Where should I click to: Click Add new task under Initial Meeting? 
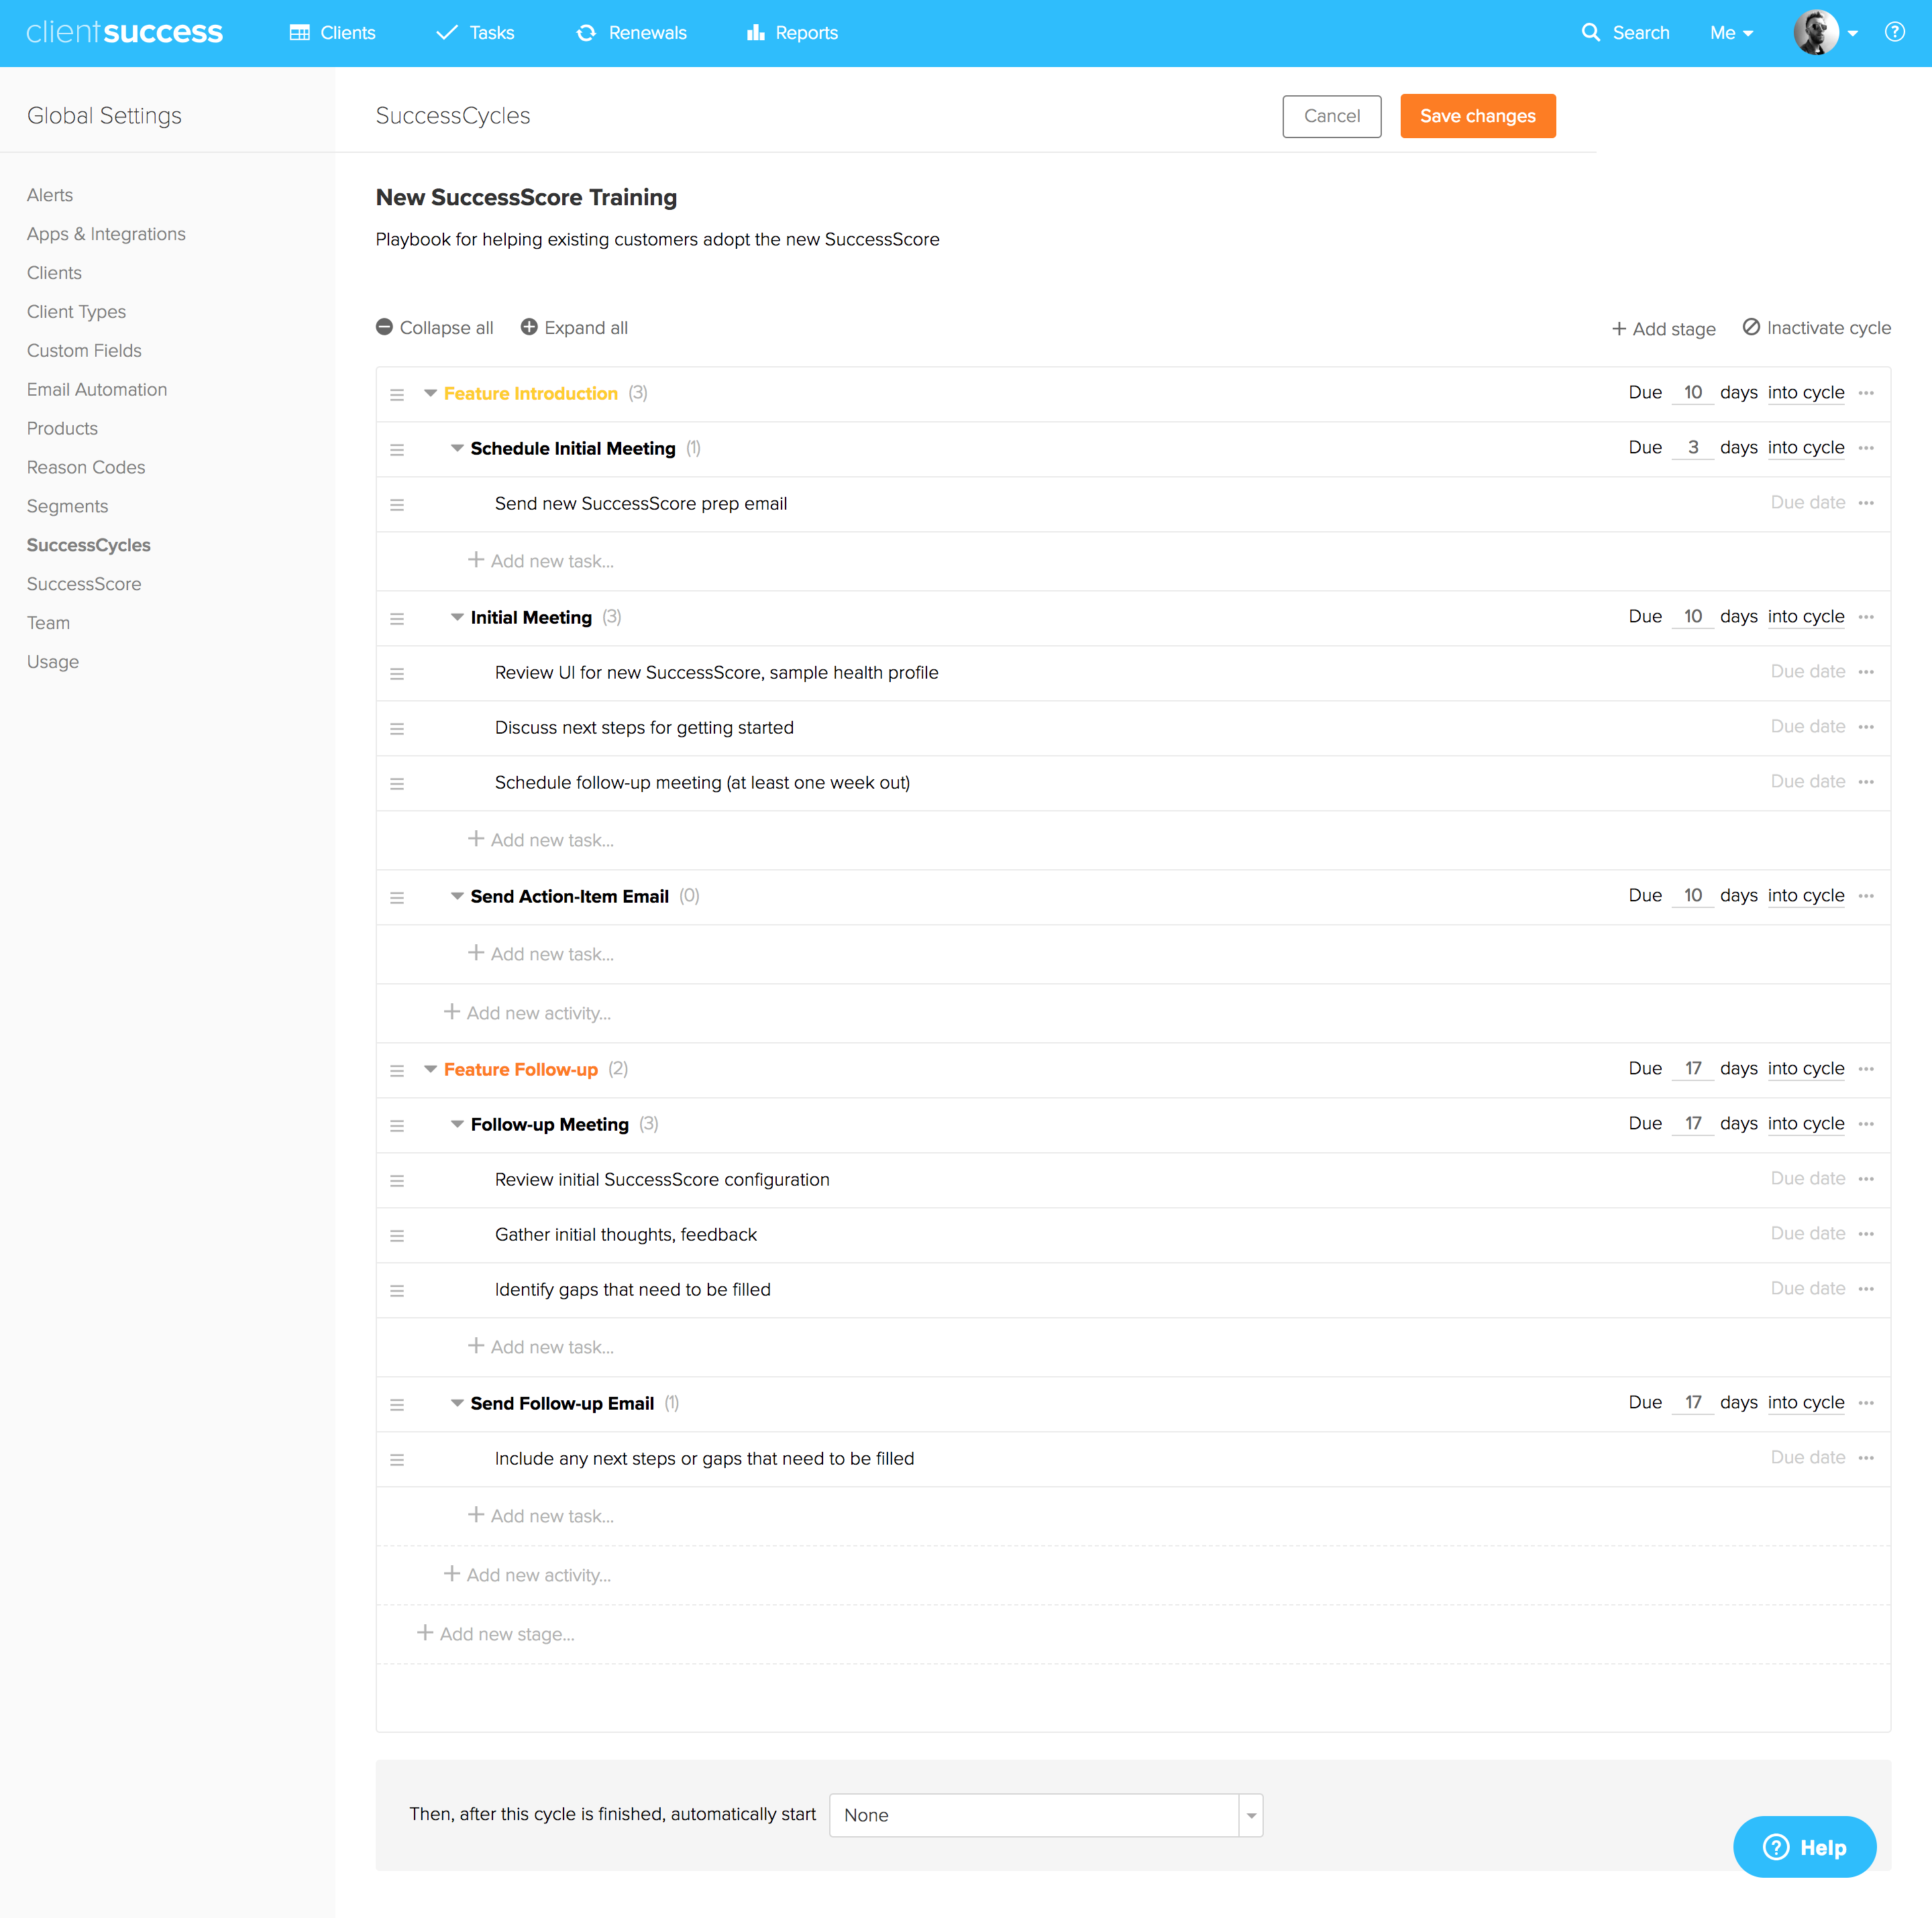pyautogui.click(x=541, y=840)
